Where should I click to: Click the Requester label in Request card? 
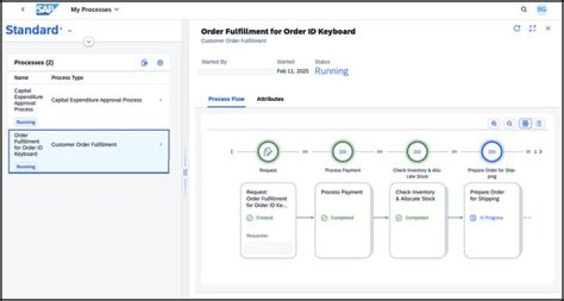pos(257,236)
